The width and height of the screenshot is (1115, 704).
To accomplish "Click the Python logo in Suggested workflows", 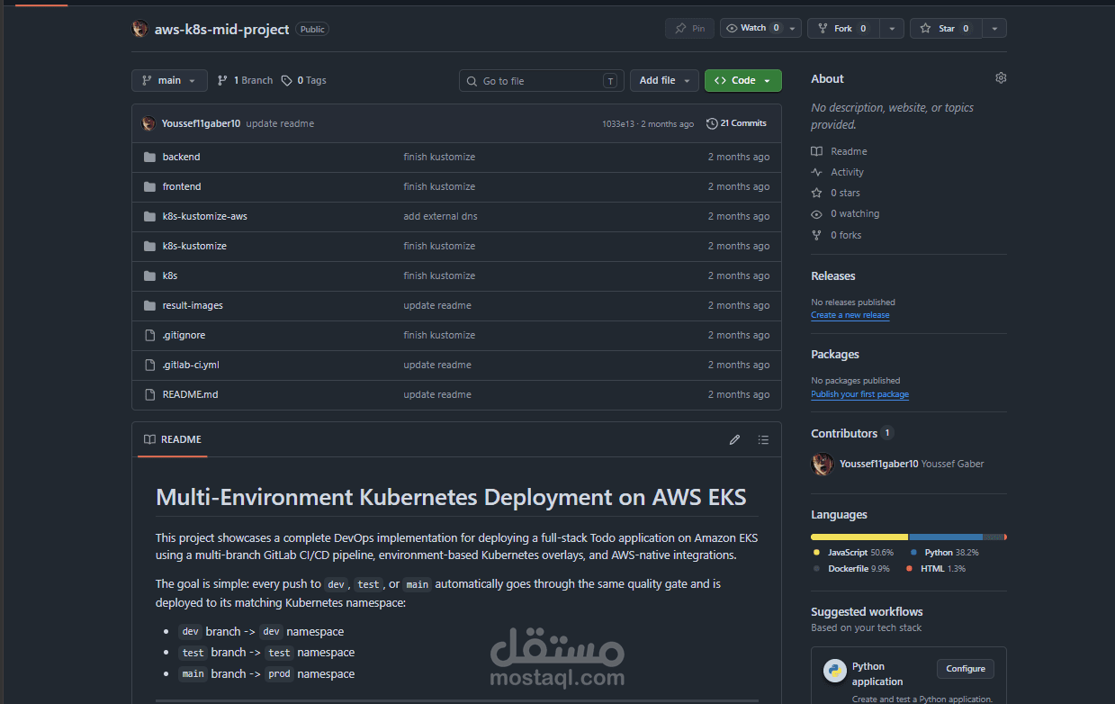I will (834, 671).
